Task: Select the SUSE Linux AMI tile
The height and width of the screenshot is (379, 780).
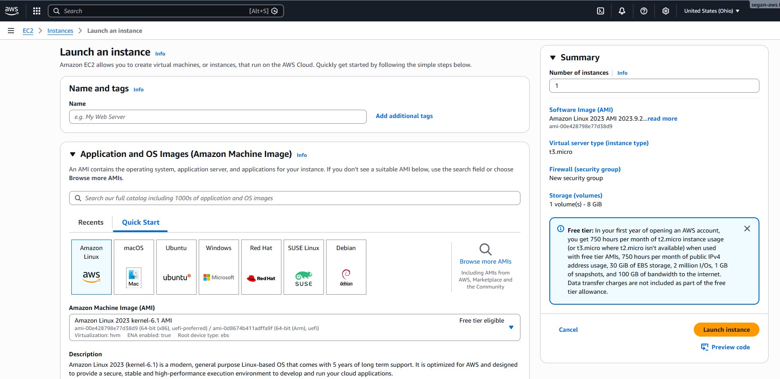Action: pos(304,267)
